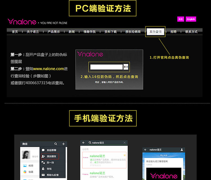Click back arrow in nalone诺兰 chat header
The image size is (211, 180).
click(x=145, y=150)
